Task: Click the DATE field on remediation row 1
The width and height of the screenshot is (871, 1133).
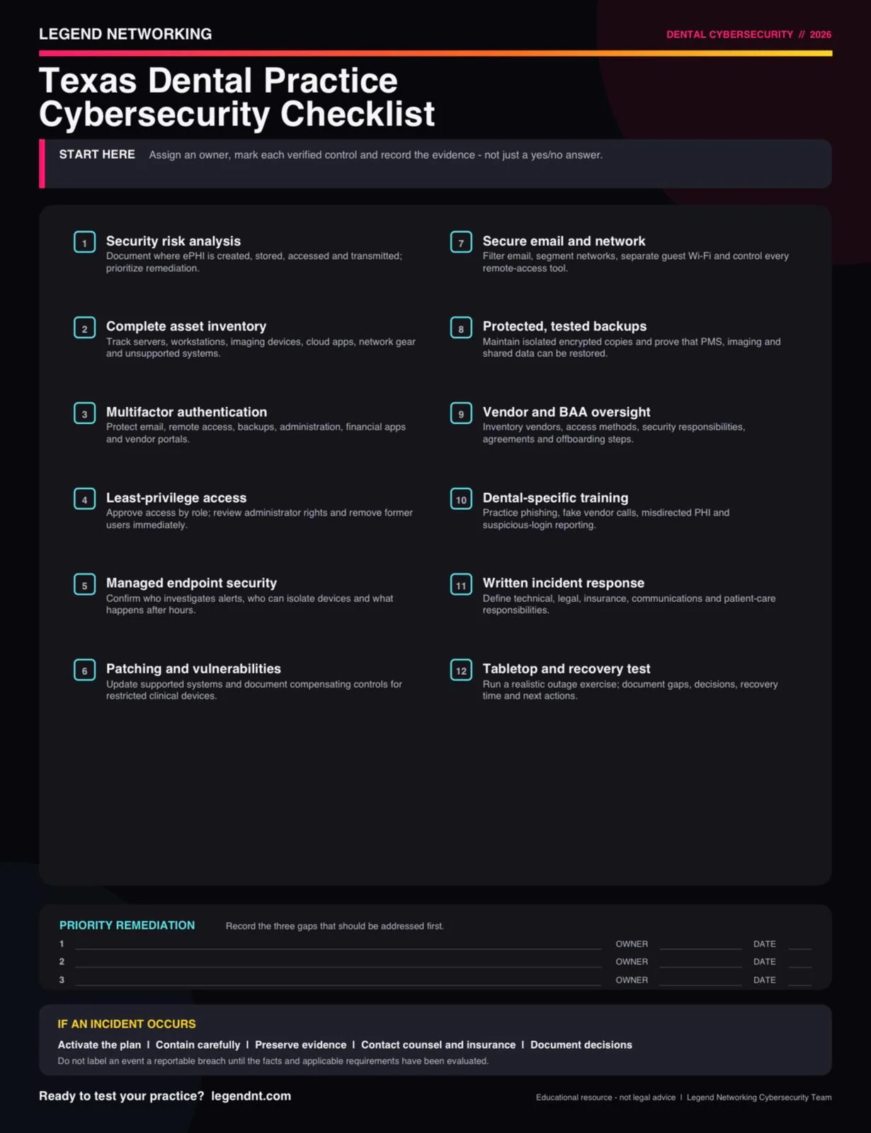Action: [799, 945]
